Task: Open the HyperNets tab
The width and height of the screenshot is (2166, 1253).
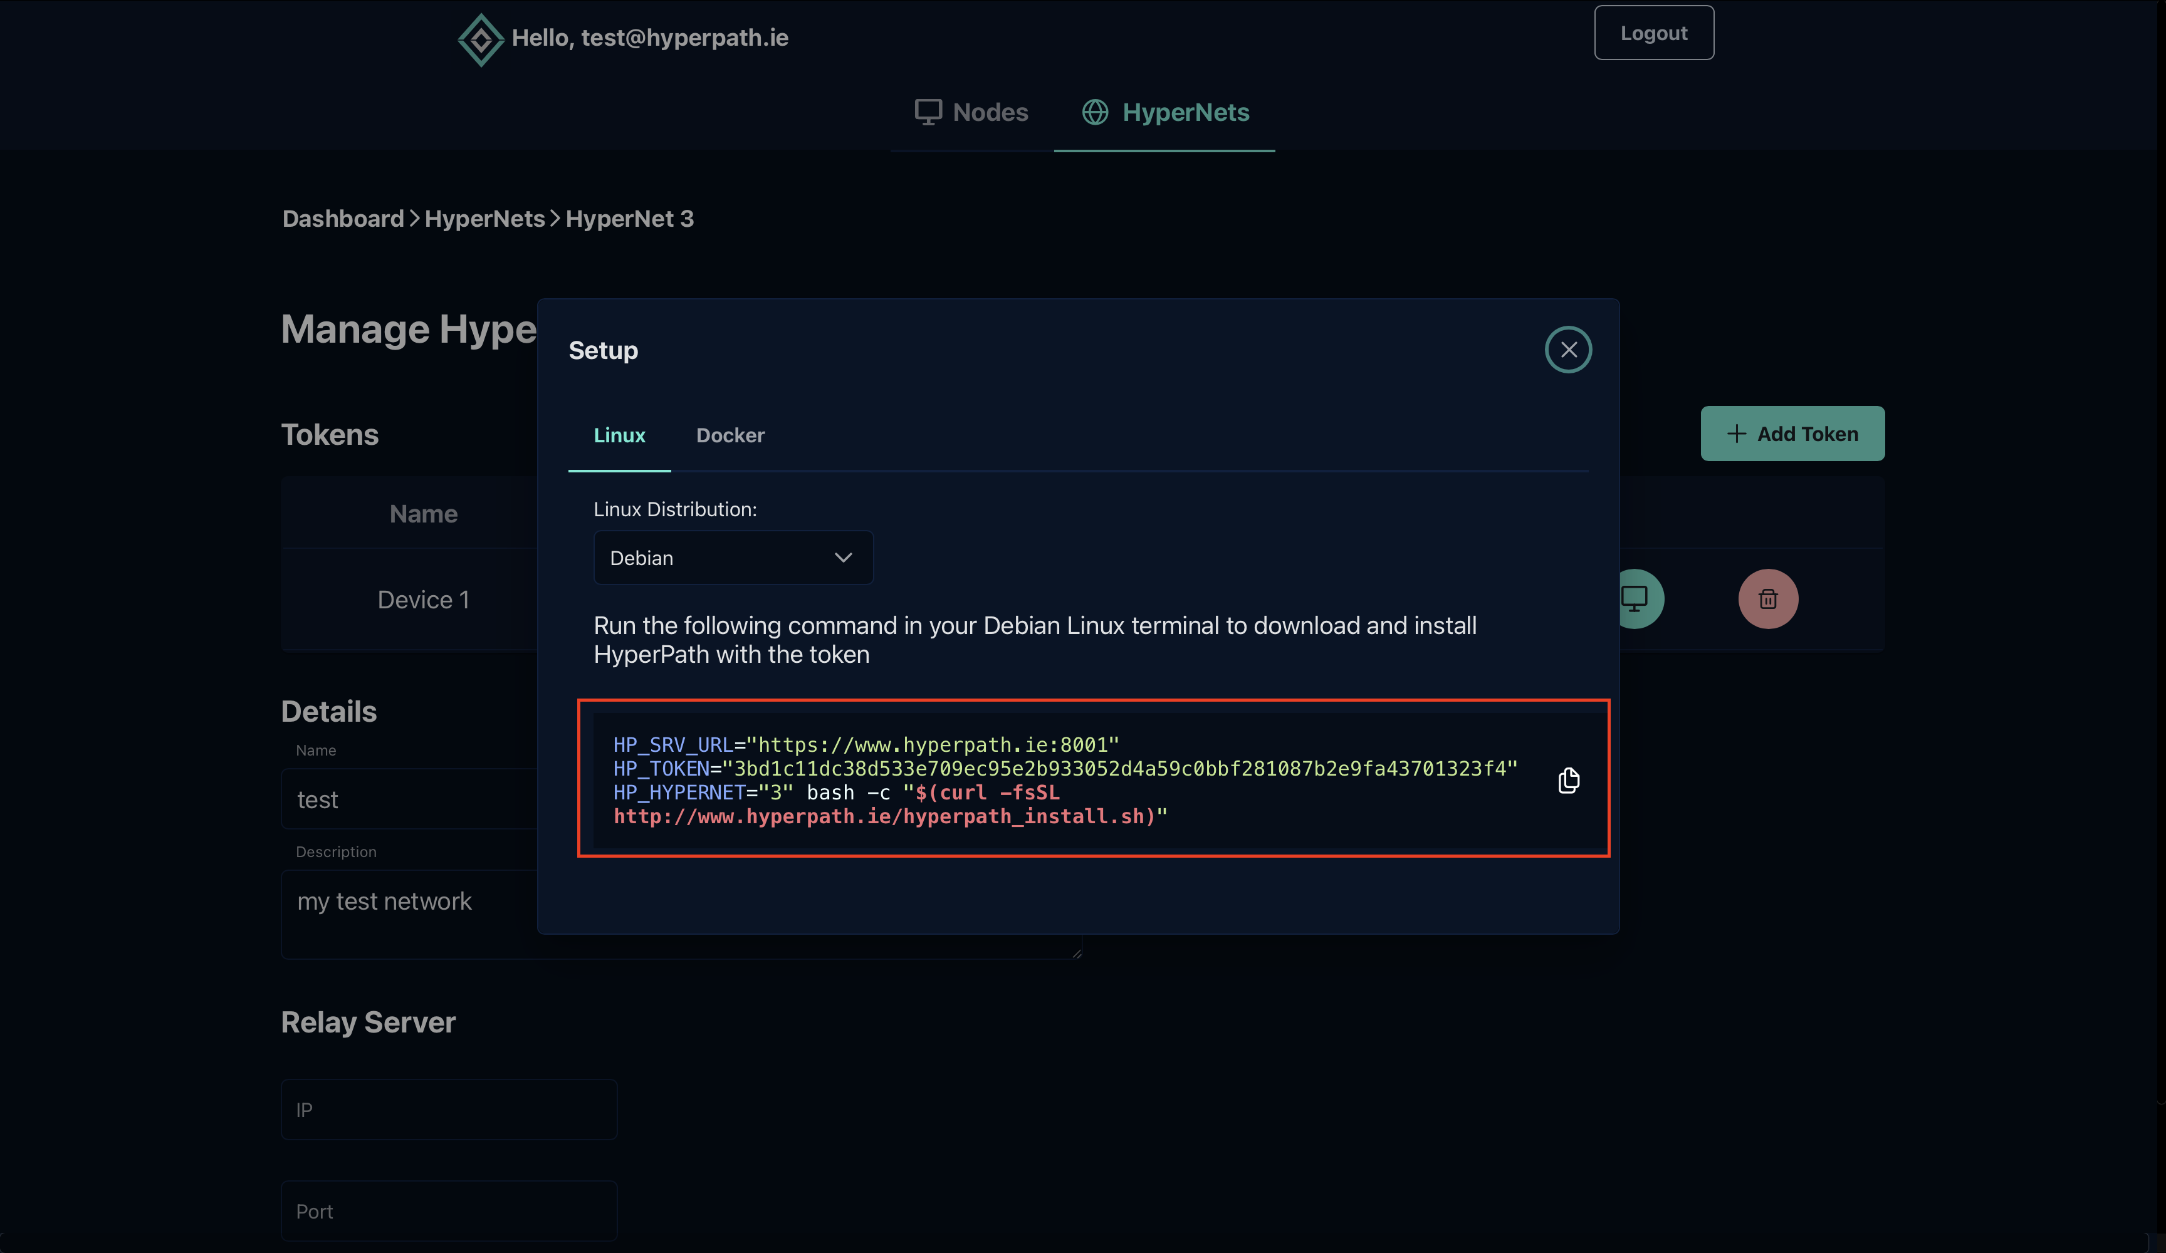Action: 1164,113
